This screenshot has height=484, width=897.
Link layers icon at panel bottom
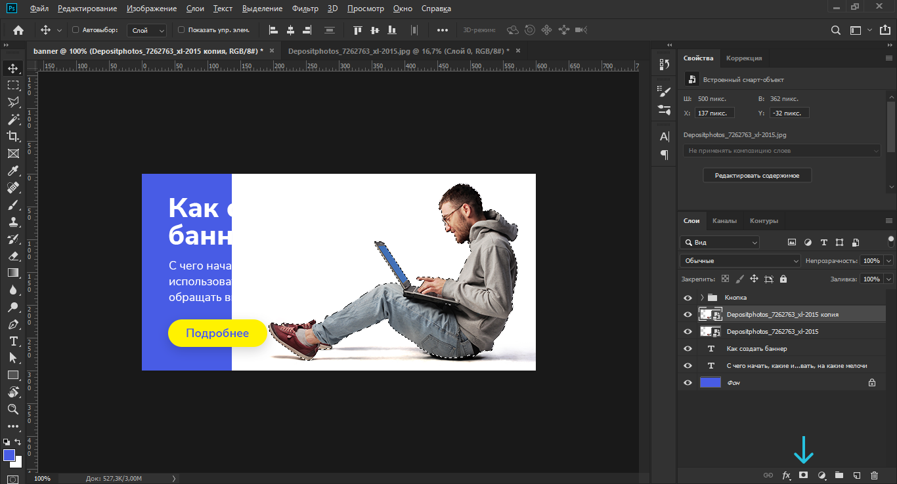(768, 475)
